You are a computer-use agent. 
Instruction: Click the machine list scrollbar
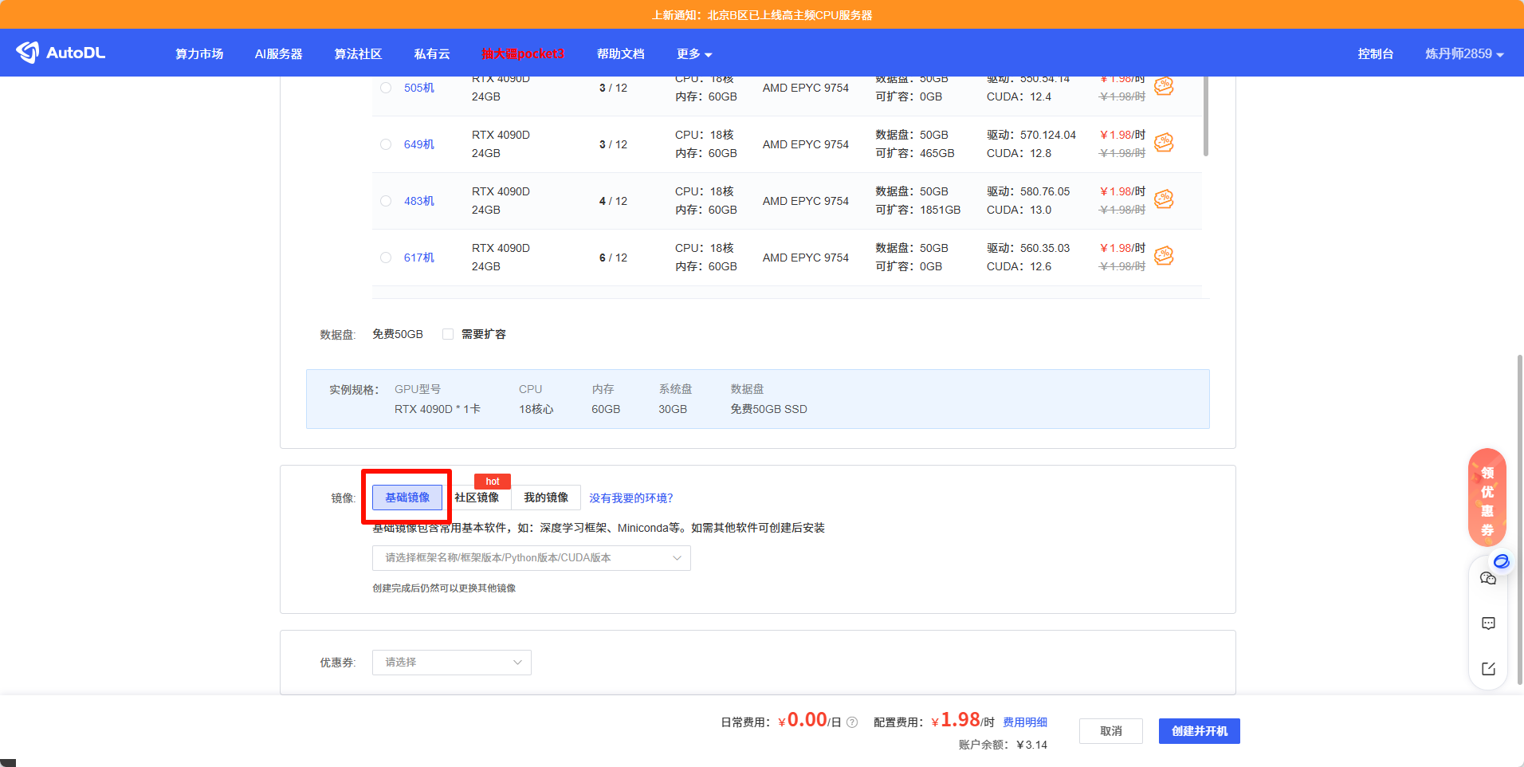pos(1206,116)
